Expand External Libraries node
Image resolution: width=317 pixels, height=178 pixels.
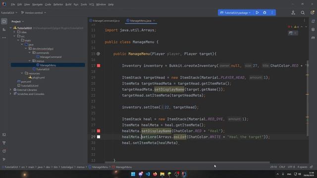tap(10, 90)
